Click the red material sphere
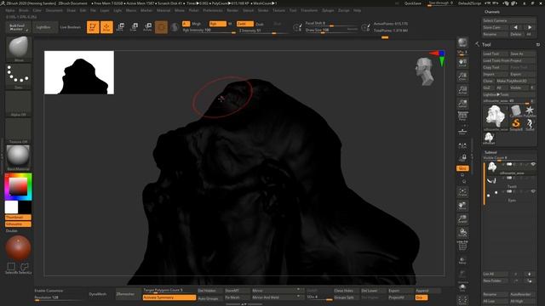Screen dimensions: 545x306 pyautogui.click(x=18, y=248)
